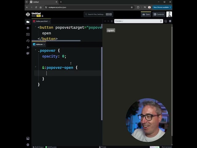Screen dimensions: 197x148
Task: Close the style.css tab
Action: [x=44, y=44]
